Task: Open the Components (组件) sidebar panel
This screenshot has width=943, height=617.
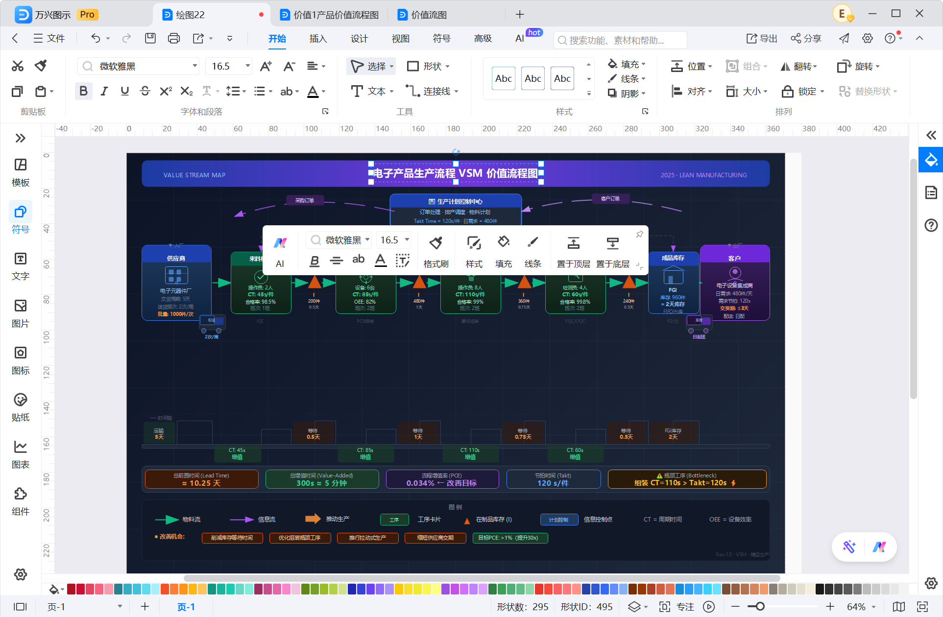Action: pos(21,501)
